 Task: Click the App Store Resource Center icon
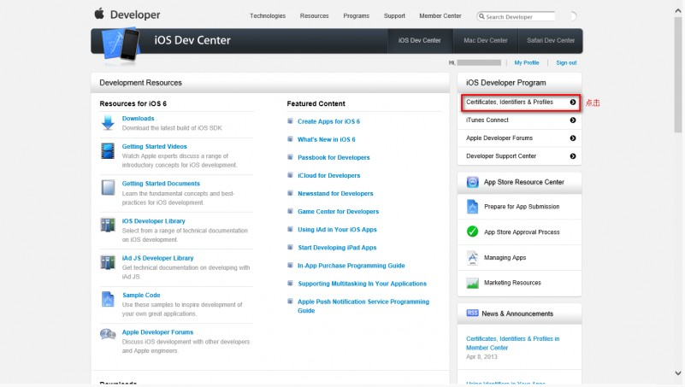coord(472,182)
